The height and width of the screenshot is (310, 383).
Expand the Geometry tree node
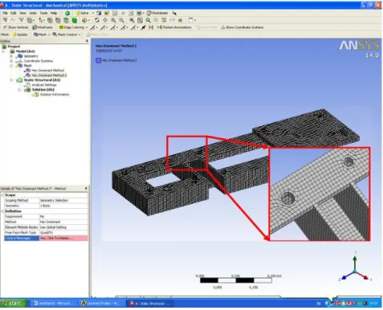pos(11,56)
